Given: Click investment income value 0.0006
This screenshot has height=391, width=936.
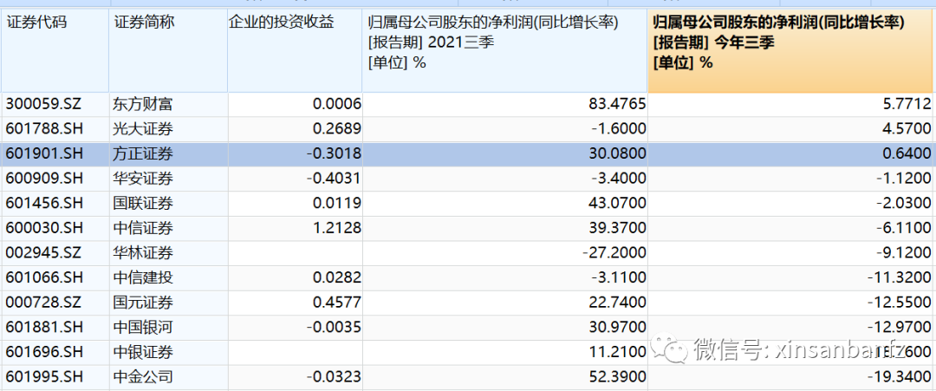Looking at the screenshot, I should tap(337, 104).
